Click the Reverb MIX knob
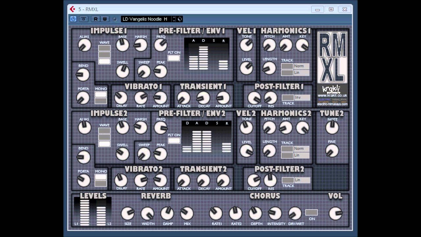421x237 pixels. [x=187, y=213]
